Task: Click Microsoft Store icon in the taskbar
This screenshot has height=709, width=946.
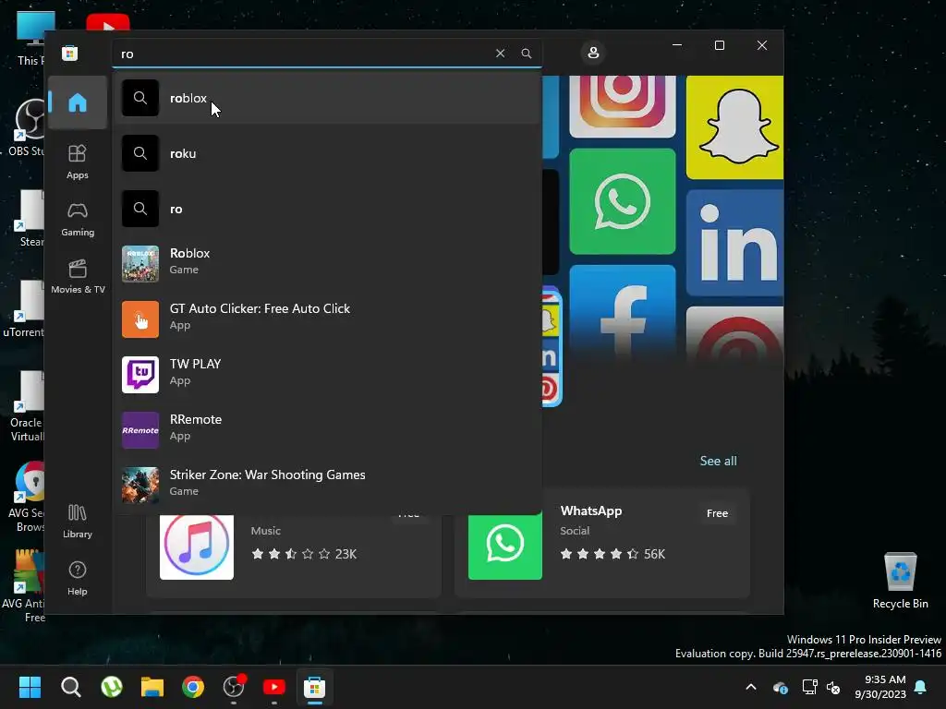Action: pos(314,687)
